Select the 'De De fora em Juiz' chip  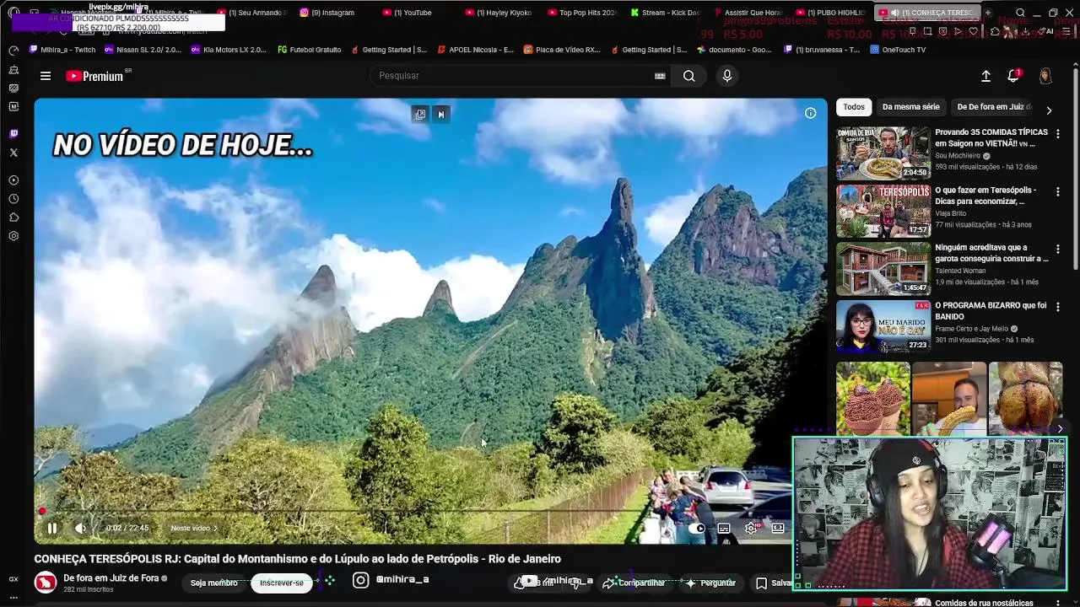point(994,107)
